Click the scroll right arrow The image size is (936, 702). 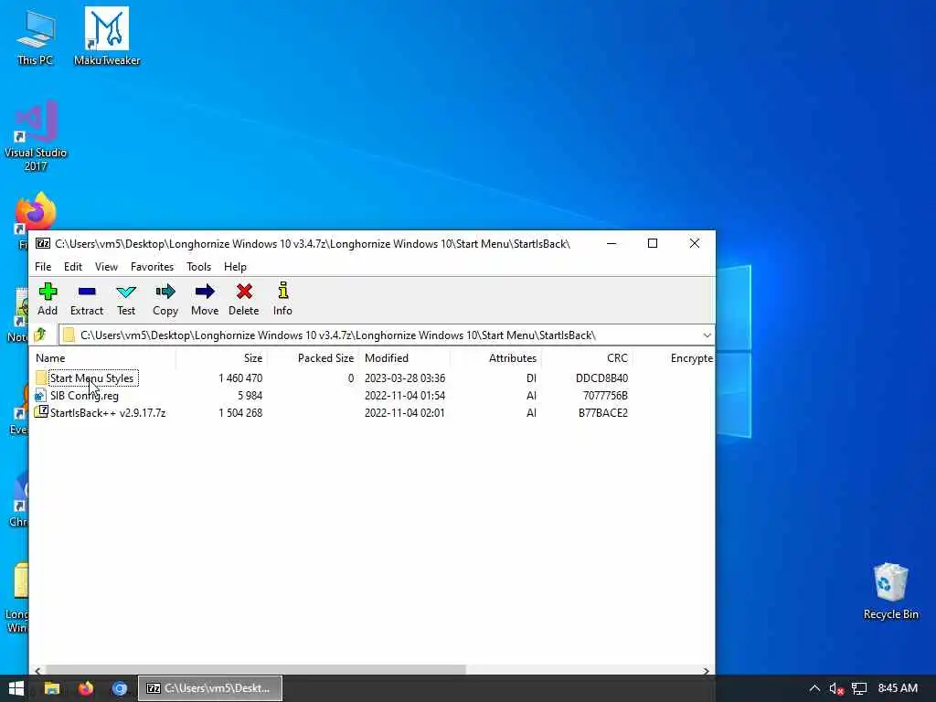(x=707, y=670)
